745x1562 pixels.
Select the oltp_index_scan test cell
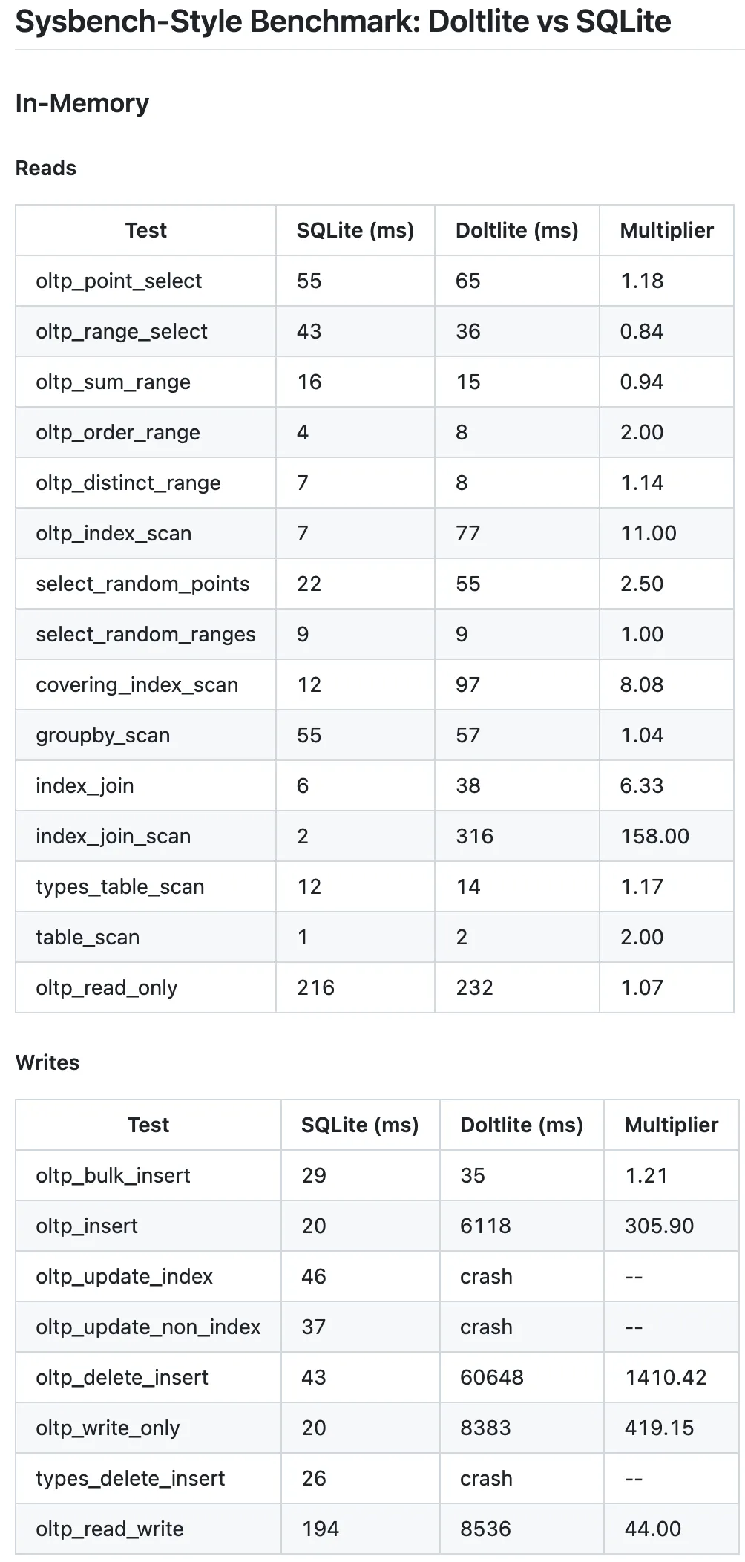114,533
